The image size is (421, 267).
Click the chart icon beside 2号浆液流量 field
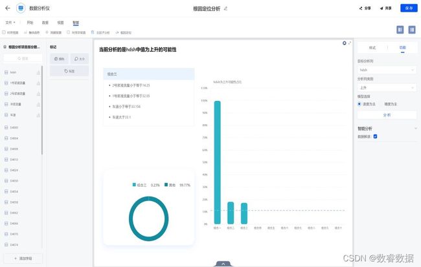38,94
